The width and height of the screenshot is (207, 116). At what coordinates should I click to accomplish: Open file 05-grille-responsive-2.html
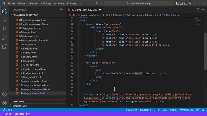point(34,24)
